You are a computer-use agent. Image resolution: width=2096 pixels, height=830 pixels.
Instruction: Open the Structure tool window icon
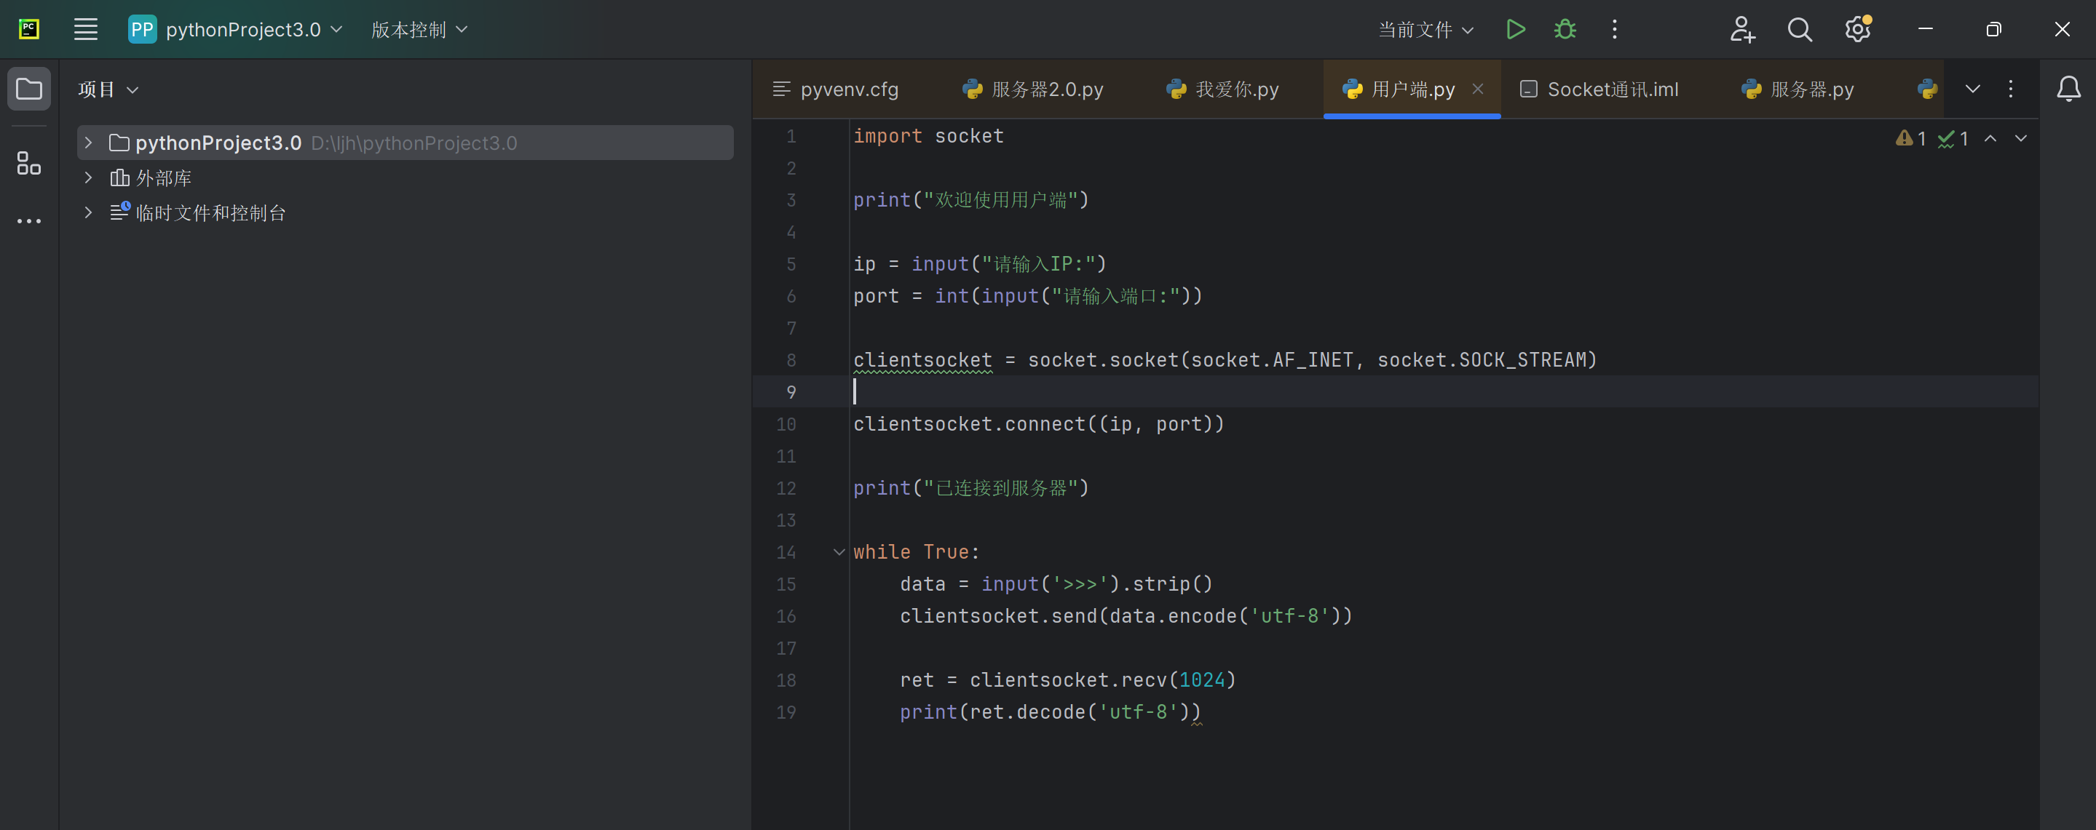click(29, 164)
